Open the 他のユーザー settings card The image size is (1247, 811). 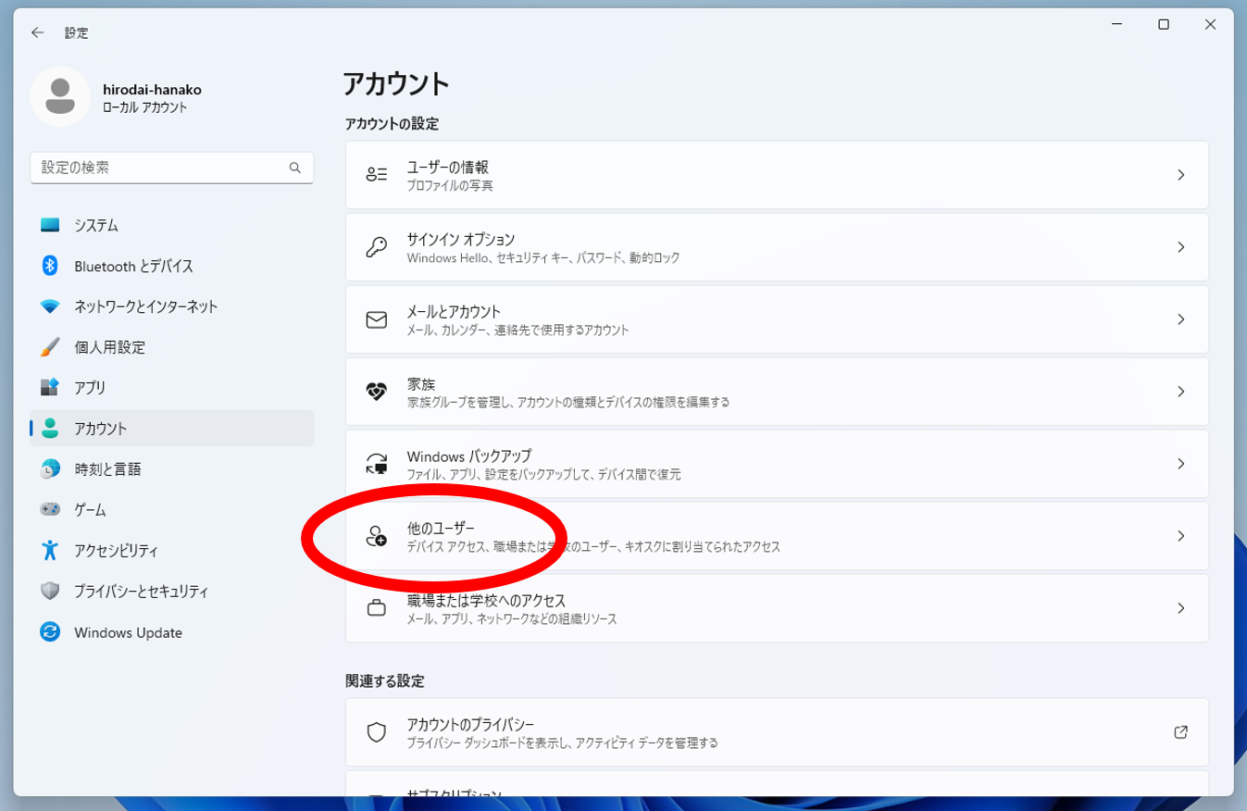(x=777, y=536)
